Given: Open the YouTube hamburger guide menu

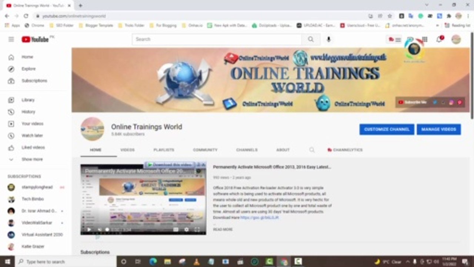Looking at the screenshot, I should pos(11,39).
